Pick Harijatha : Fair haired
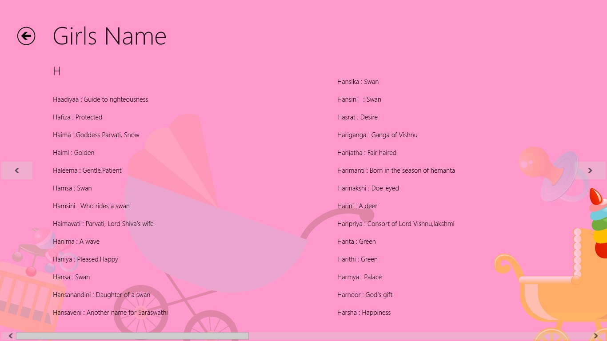Viewport: 607px width, 341px height. (x=367, y=153)
